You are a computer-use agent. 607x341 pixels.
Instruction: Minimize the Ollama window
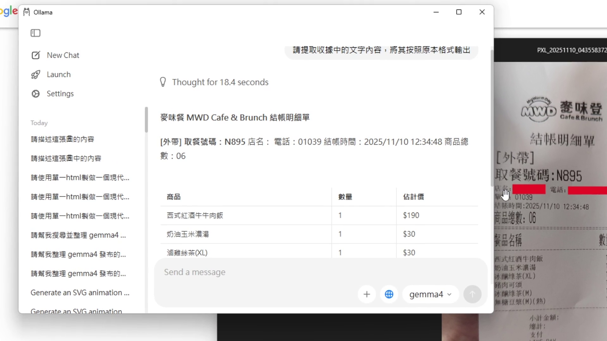point(436,12)
